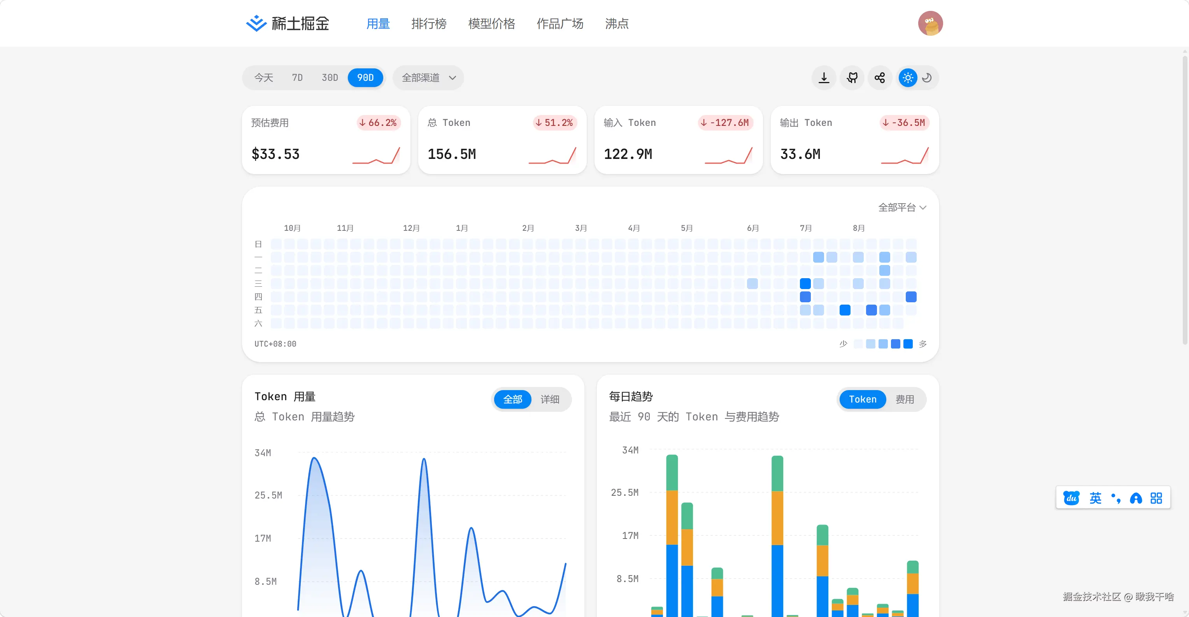
Task: Open the 沸点 tab
Action: pos(617,23)
